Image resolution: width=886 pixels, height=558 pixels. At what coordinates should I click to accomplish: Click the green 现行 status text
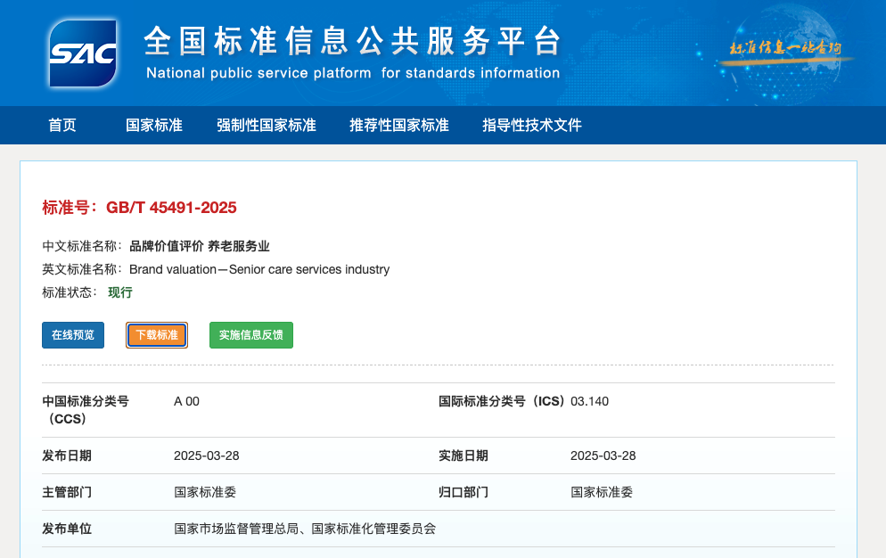coord(120,292)
